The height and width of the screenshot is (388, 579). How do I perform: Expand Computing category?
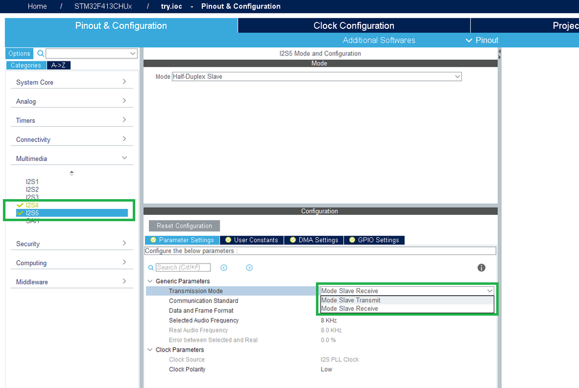click(72, 263)
